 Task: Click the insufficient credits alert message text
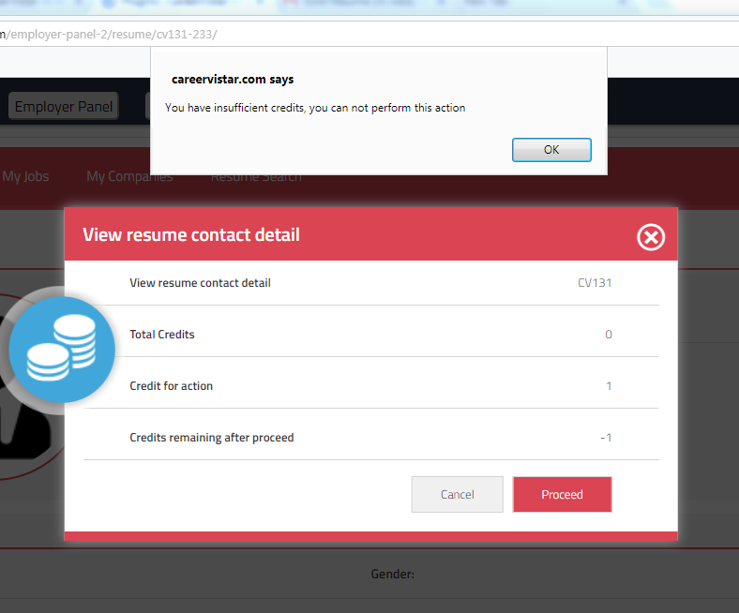[315, 108]
